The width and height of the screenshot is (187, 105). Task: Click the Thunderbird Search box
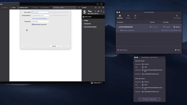[64, 8]
